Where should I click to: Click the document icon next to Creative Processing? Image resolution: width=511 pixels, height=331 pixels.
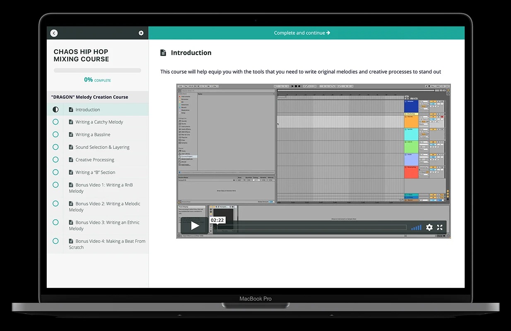pyautogui.click(x=71, y=160)
